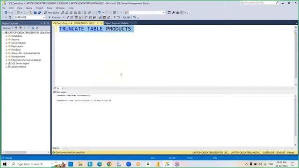Open the View menu
The image size is (299, 168).
[x=20, y=8]
